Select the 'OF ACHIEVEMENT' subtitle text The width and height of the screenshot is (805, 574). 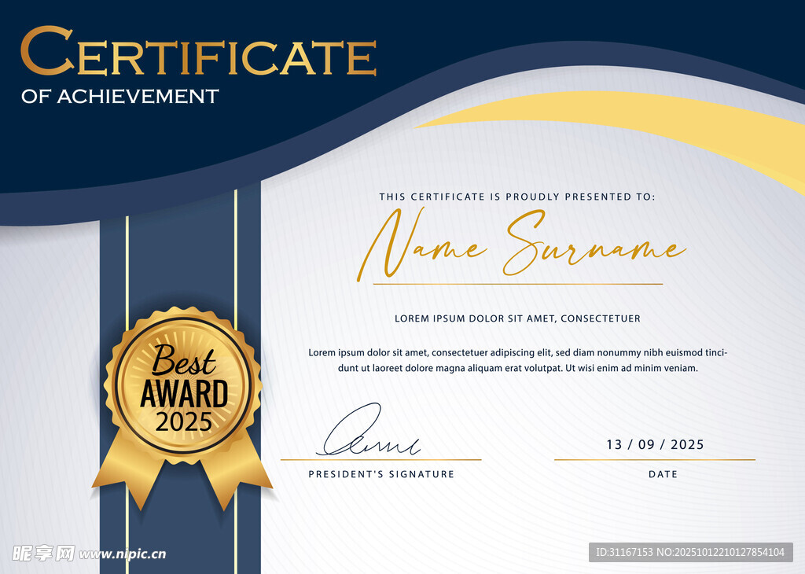120,96
